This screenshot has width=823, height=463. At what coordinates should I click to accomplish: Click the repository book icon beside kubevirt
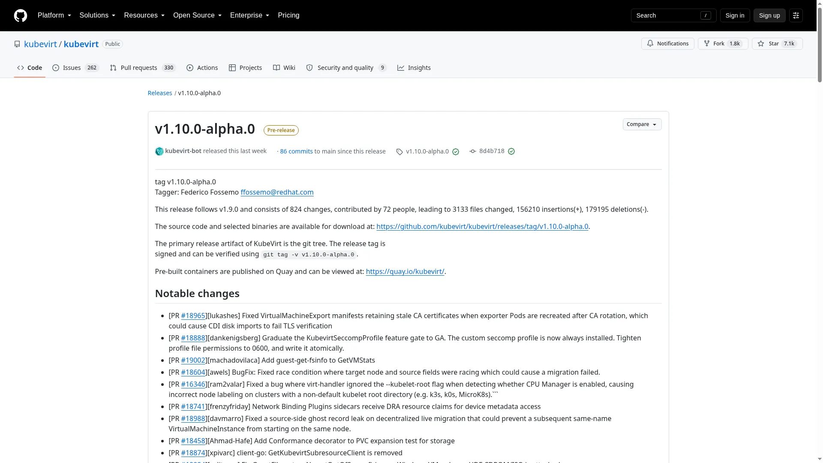pyautogui.click(x=17, y=44)
